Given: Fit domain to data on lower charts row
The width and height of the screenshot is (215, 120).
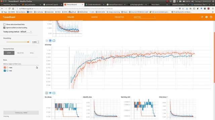Looking at the screenshot, I should click(x=54, y=93).
